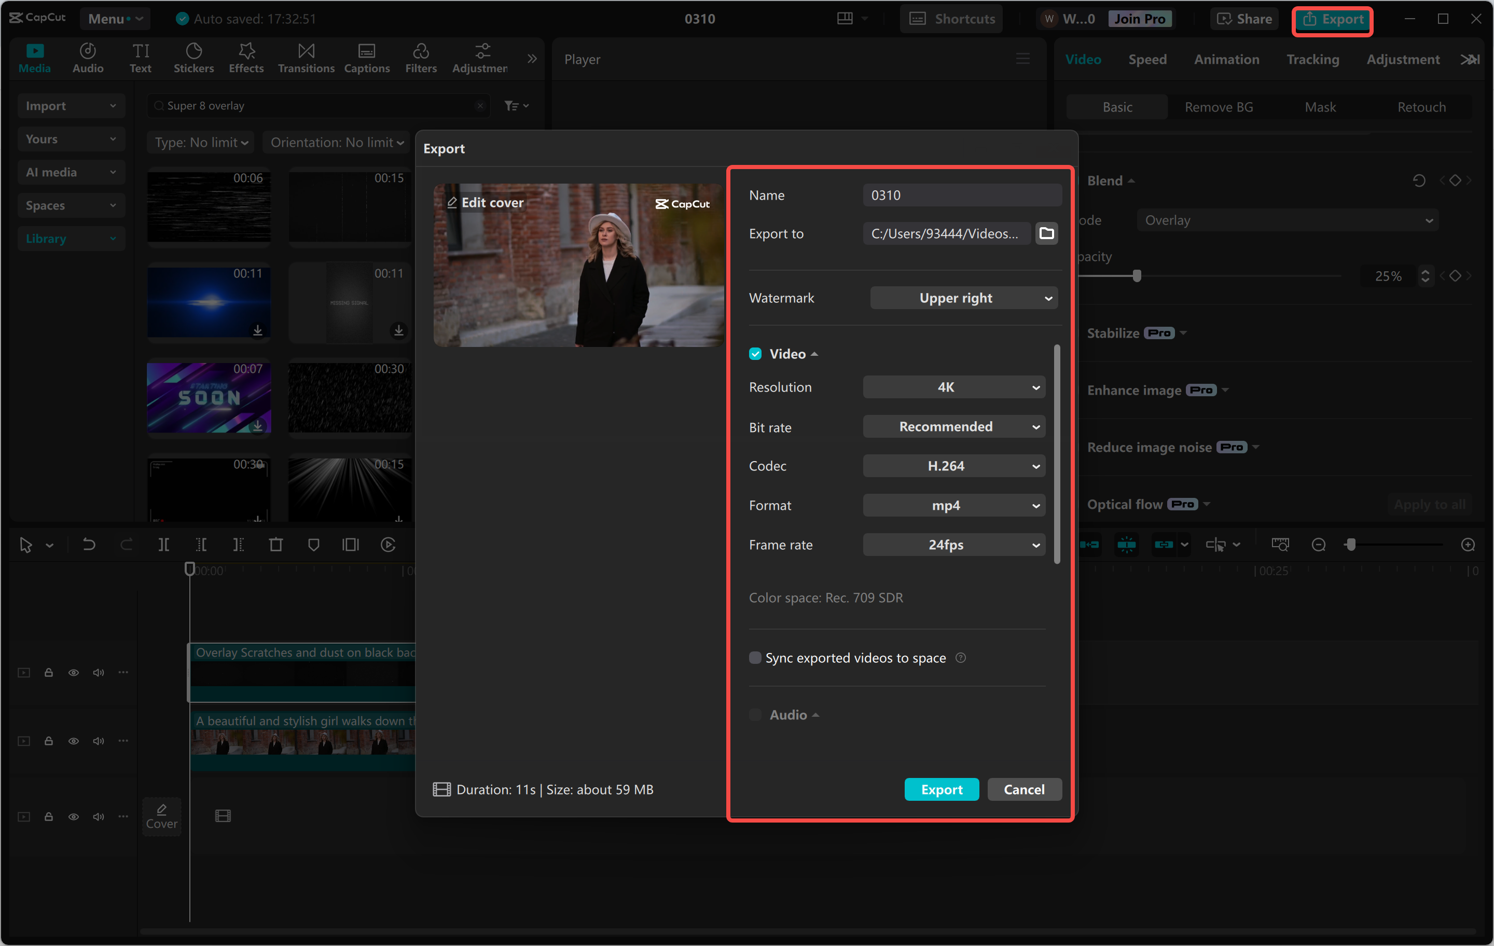Switch to the Animation tab
1494x946 pixels.
point(1226,60)
